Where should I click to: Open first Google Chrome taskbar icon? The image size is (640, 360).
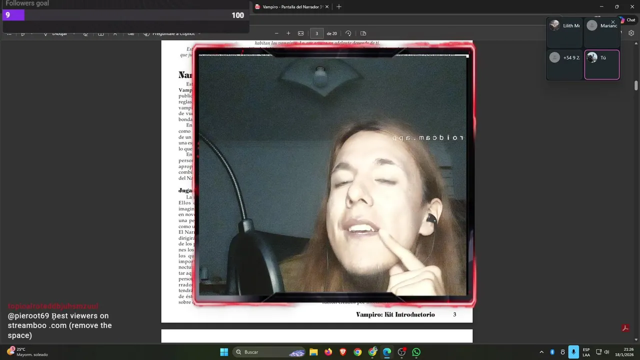(x=357, y=352)
